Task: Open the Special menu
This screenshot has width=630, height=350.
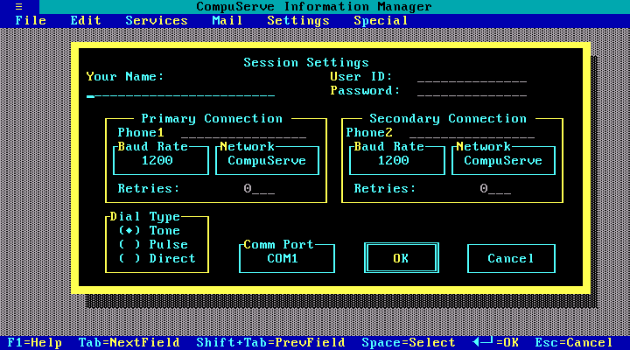Action: point(381,20)
